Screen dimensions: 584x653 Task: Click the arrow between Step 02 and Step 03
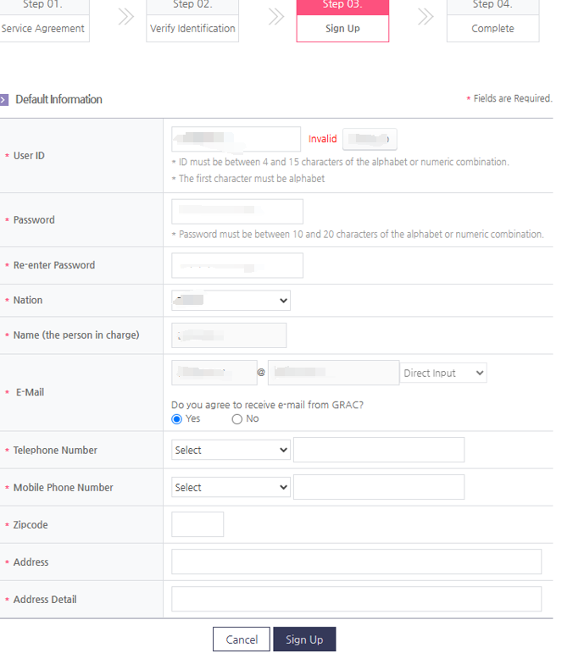pos(275,17)
